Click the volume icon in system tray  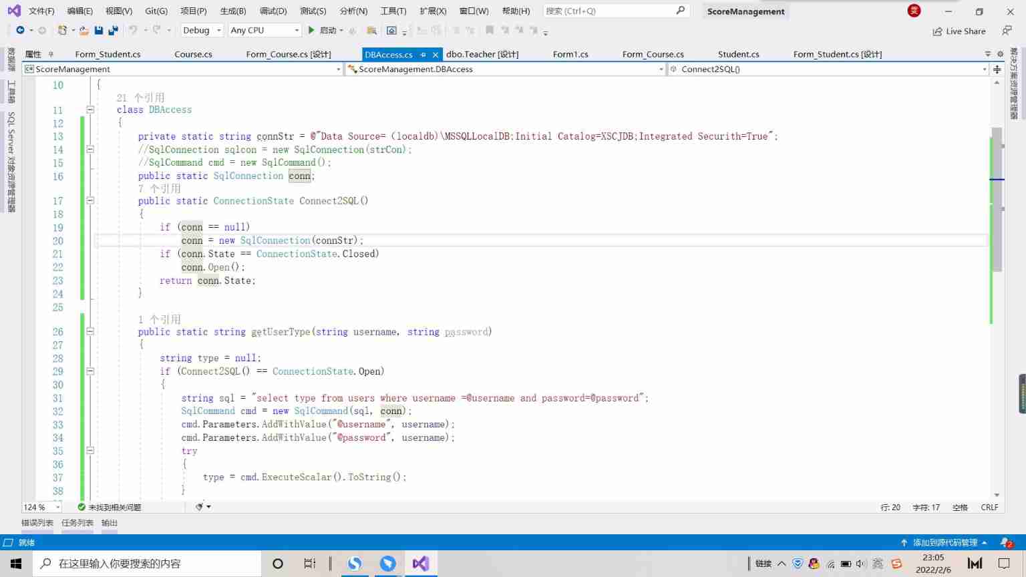[x=861, y=564]
